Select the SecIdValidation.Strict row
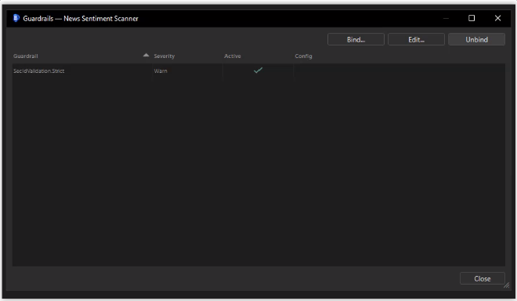Image resolution: width=517 pixels, height=301 pixels. tap(258, 71)
